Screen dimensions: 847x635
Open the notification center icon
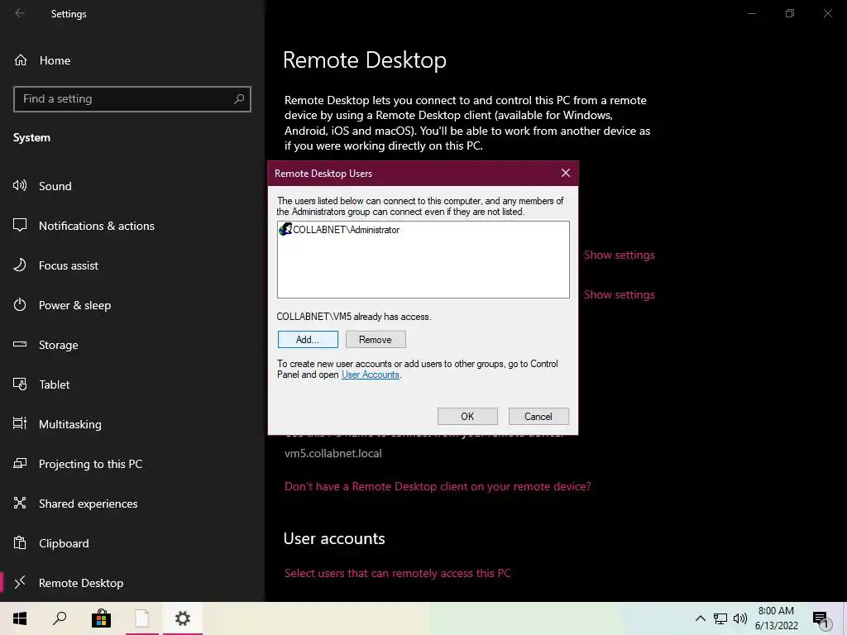pos(821,619)
